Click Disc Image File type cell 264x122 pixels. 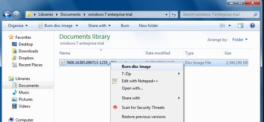(x=198, y=63)
